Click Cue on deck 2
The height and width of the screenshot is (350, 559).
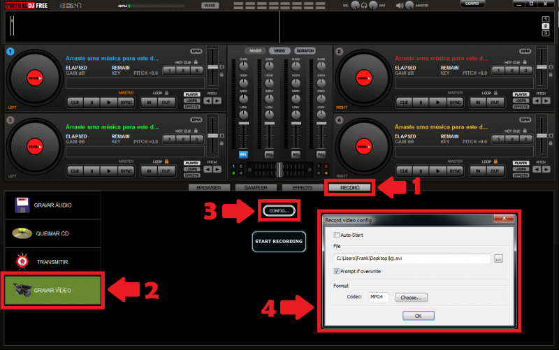404,102
